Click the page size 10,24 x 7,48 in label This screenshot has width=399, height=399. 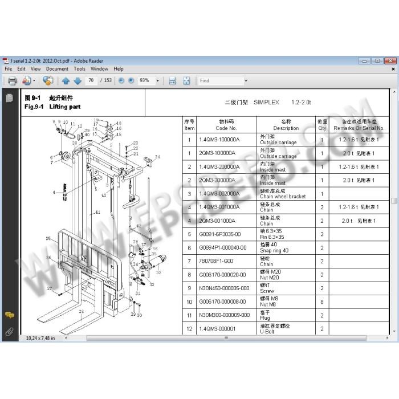click(40, 338)
